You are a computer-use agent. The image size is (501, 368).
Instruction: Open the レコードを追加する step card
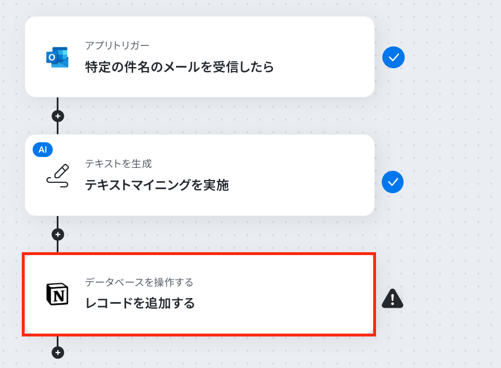click(199, 294)
